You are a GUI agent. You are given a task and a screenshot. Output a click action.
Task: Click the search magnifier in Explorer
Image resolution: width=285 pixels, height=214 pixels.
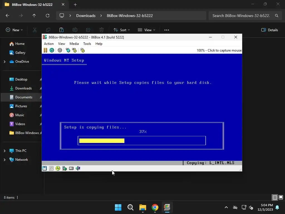tap(276, 16)
